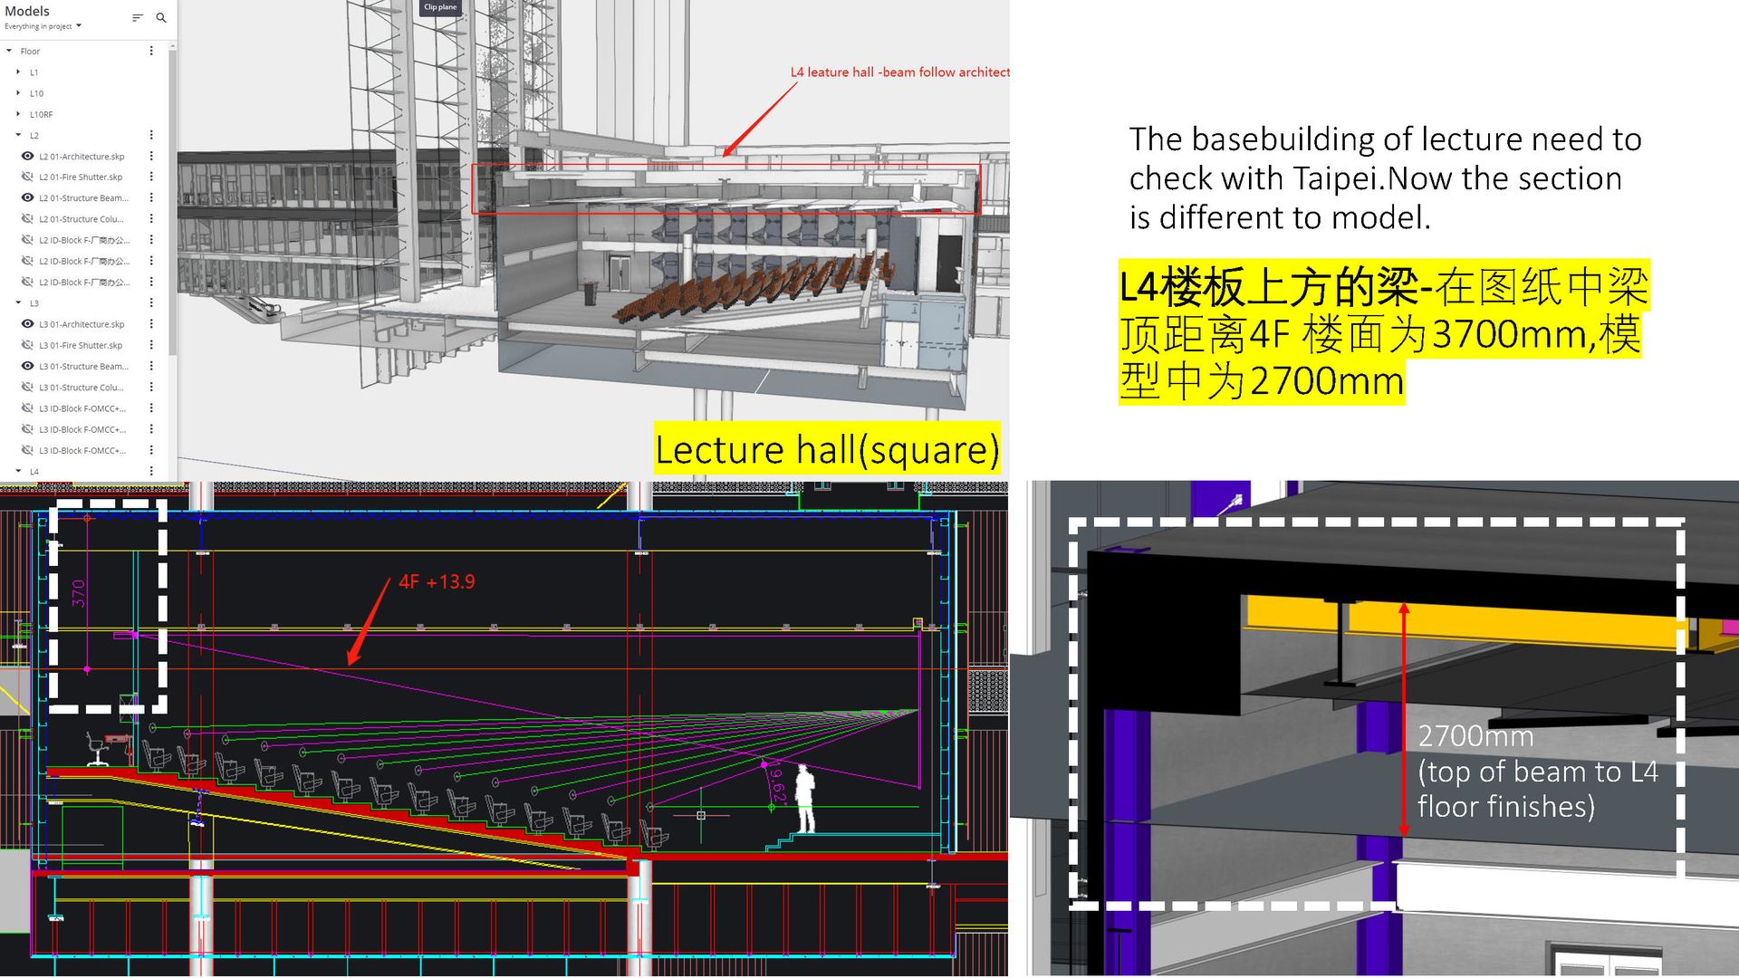This screenshot has width=1739, height=978.
Task: Open kebab menu for L2 01-Architecture.skp
Action: (x=151, y=157)
